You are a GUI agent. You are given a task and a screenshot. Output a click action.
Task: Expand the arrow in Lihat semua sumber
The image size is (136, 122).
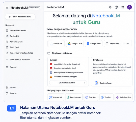(x=85, y=83)
